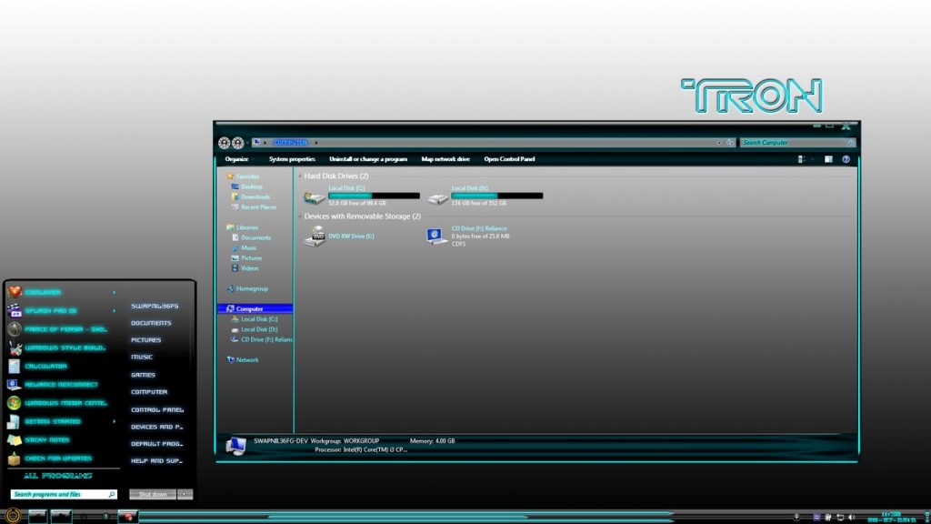Open Explorer Help via the question mark icon
This screenshot has width=931, height=524.
pos(846,159)
